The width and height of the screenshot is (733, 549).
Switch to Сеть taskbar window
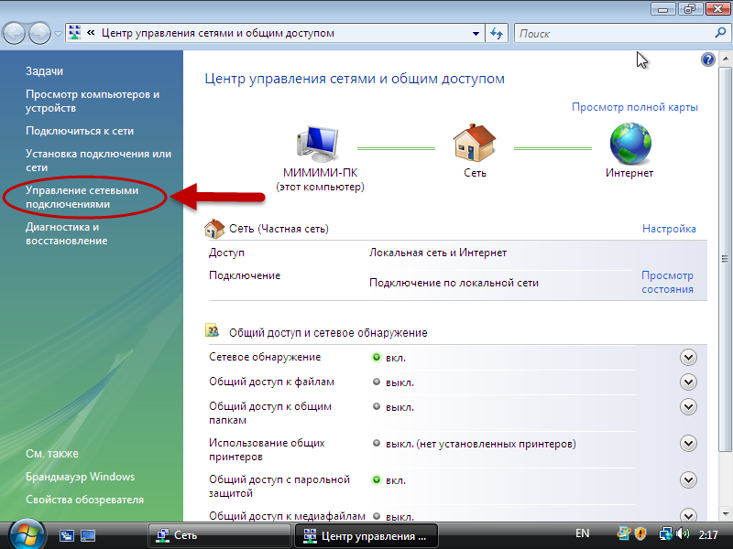(x=220, y=535)
